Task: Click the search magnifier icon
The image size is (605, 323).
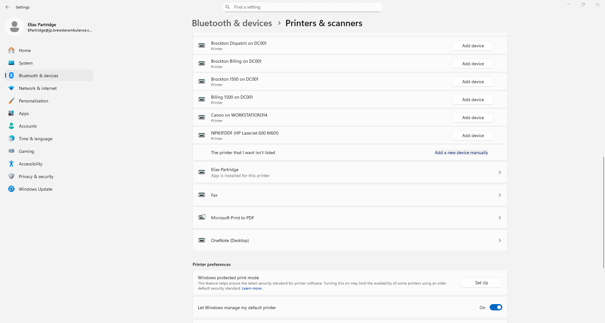Action: [x=228, y=7]
